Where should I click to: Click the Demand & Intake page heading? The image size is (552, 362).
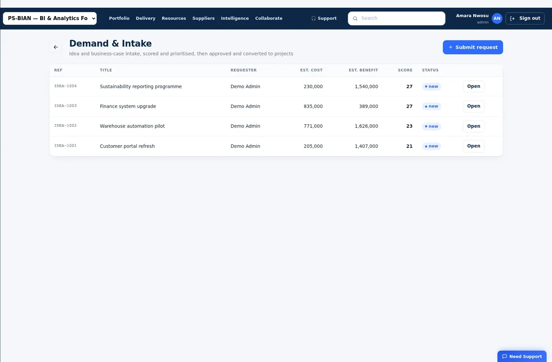[110, 43]
